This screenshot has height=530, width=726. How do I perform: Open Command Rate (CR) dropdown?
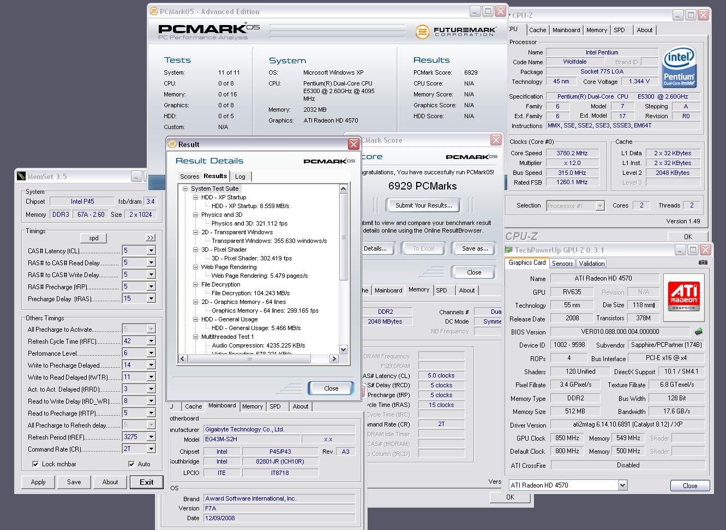(151, 449)
